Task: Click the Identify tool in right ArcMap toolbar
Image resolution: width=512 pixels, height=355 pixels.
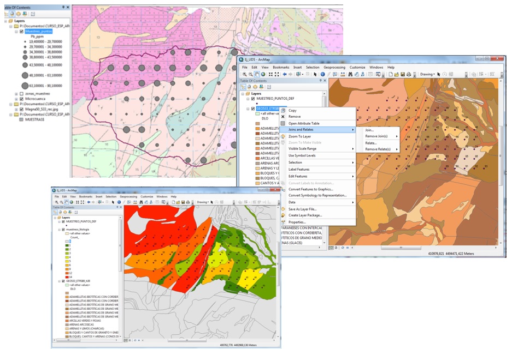Action: (x=323, y=75)
